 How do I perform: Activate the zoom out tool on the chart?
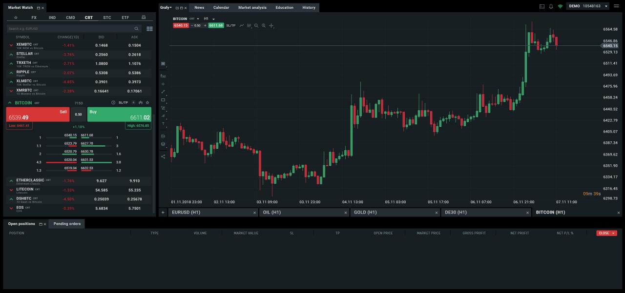click(256, 25)
